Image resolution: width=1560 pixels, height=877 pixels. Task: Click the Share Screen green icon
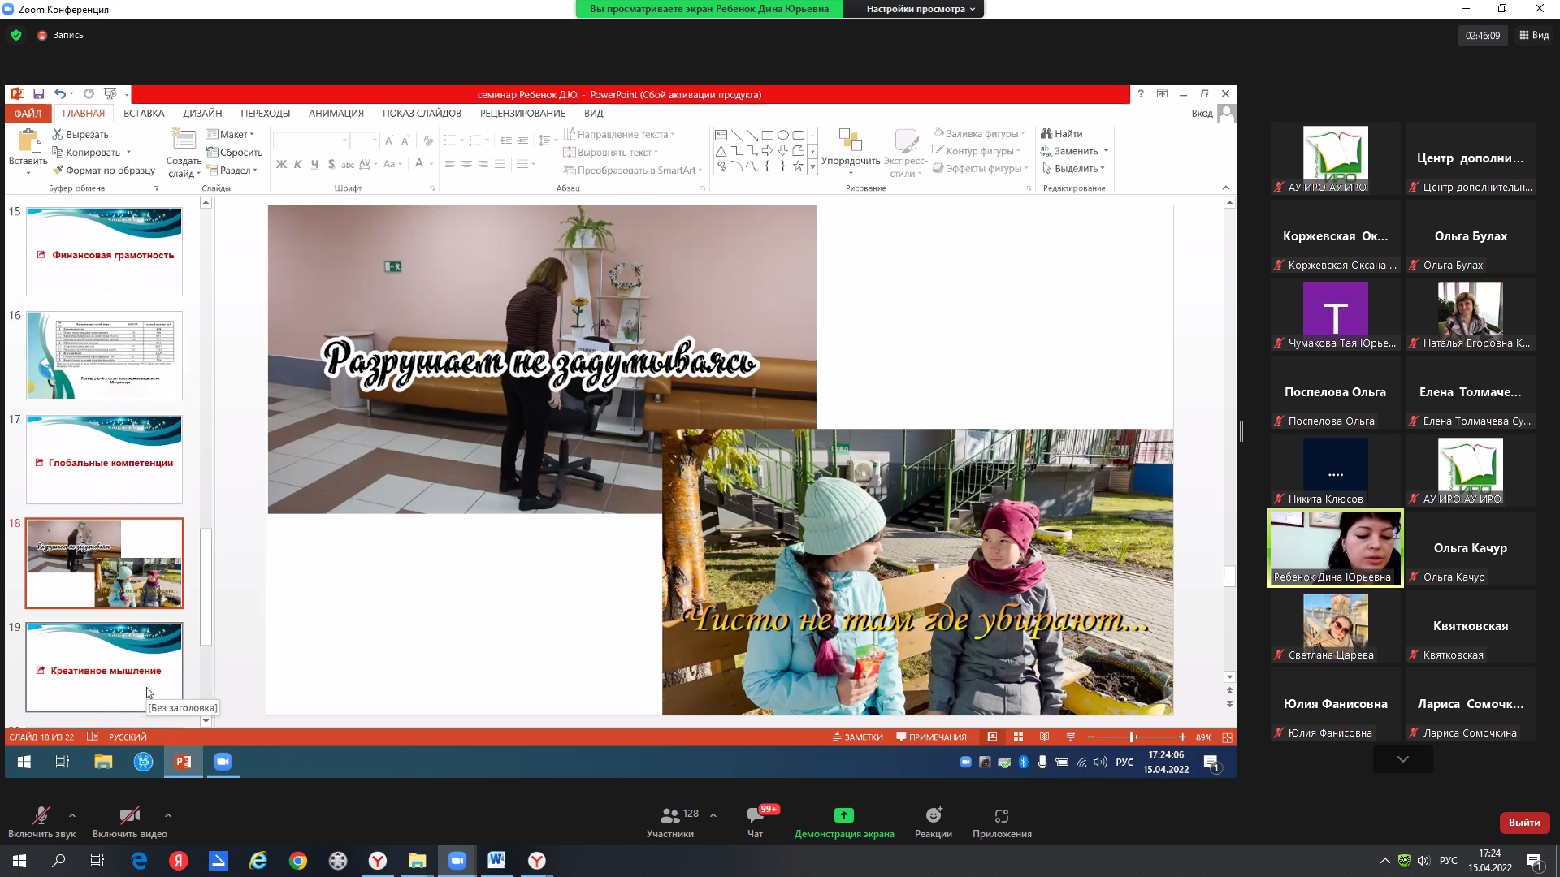tap(843, 815)
